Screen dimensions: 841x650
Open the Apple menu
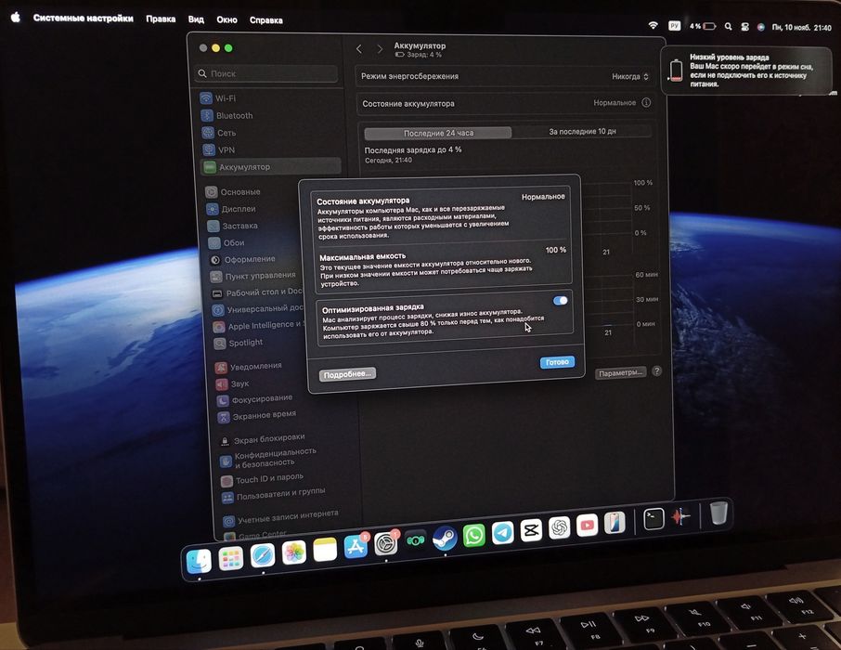[x=15, y=17]
